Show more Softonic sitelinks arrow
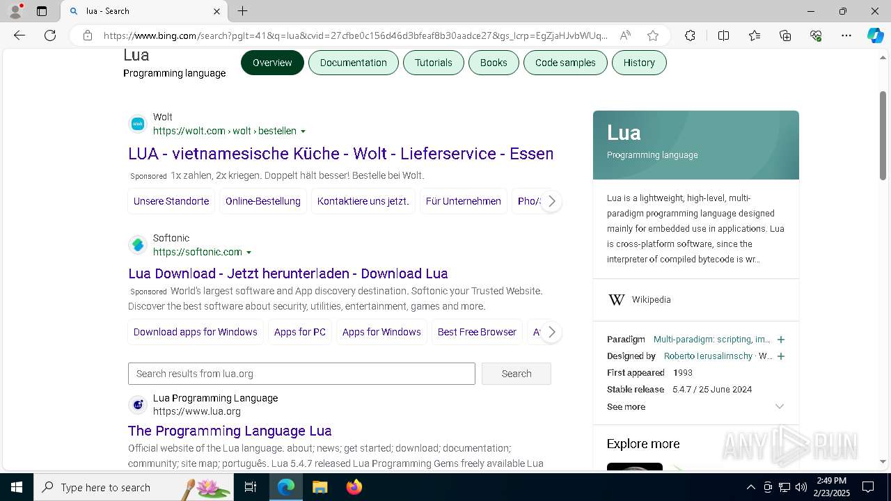Screen dimensions: 891x501 [551, 332]
